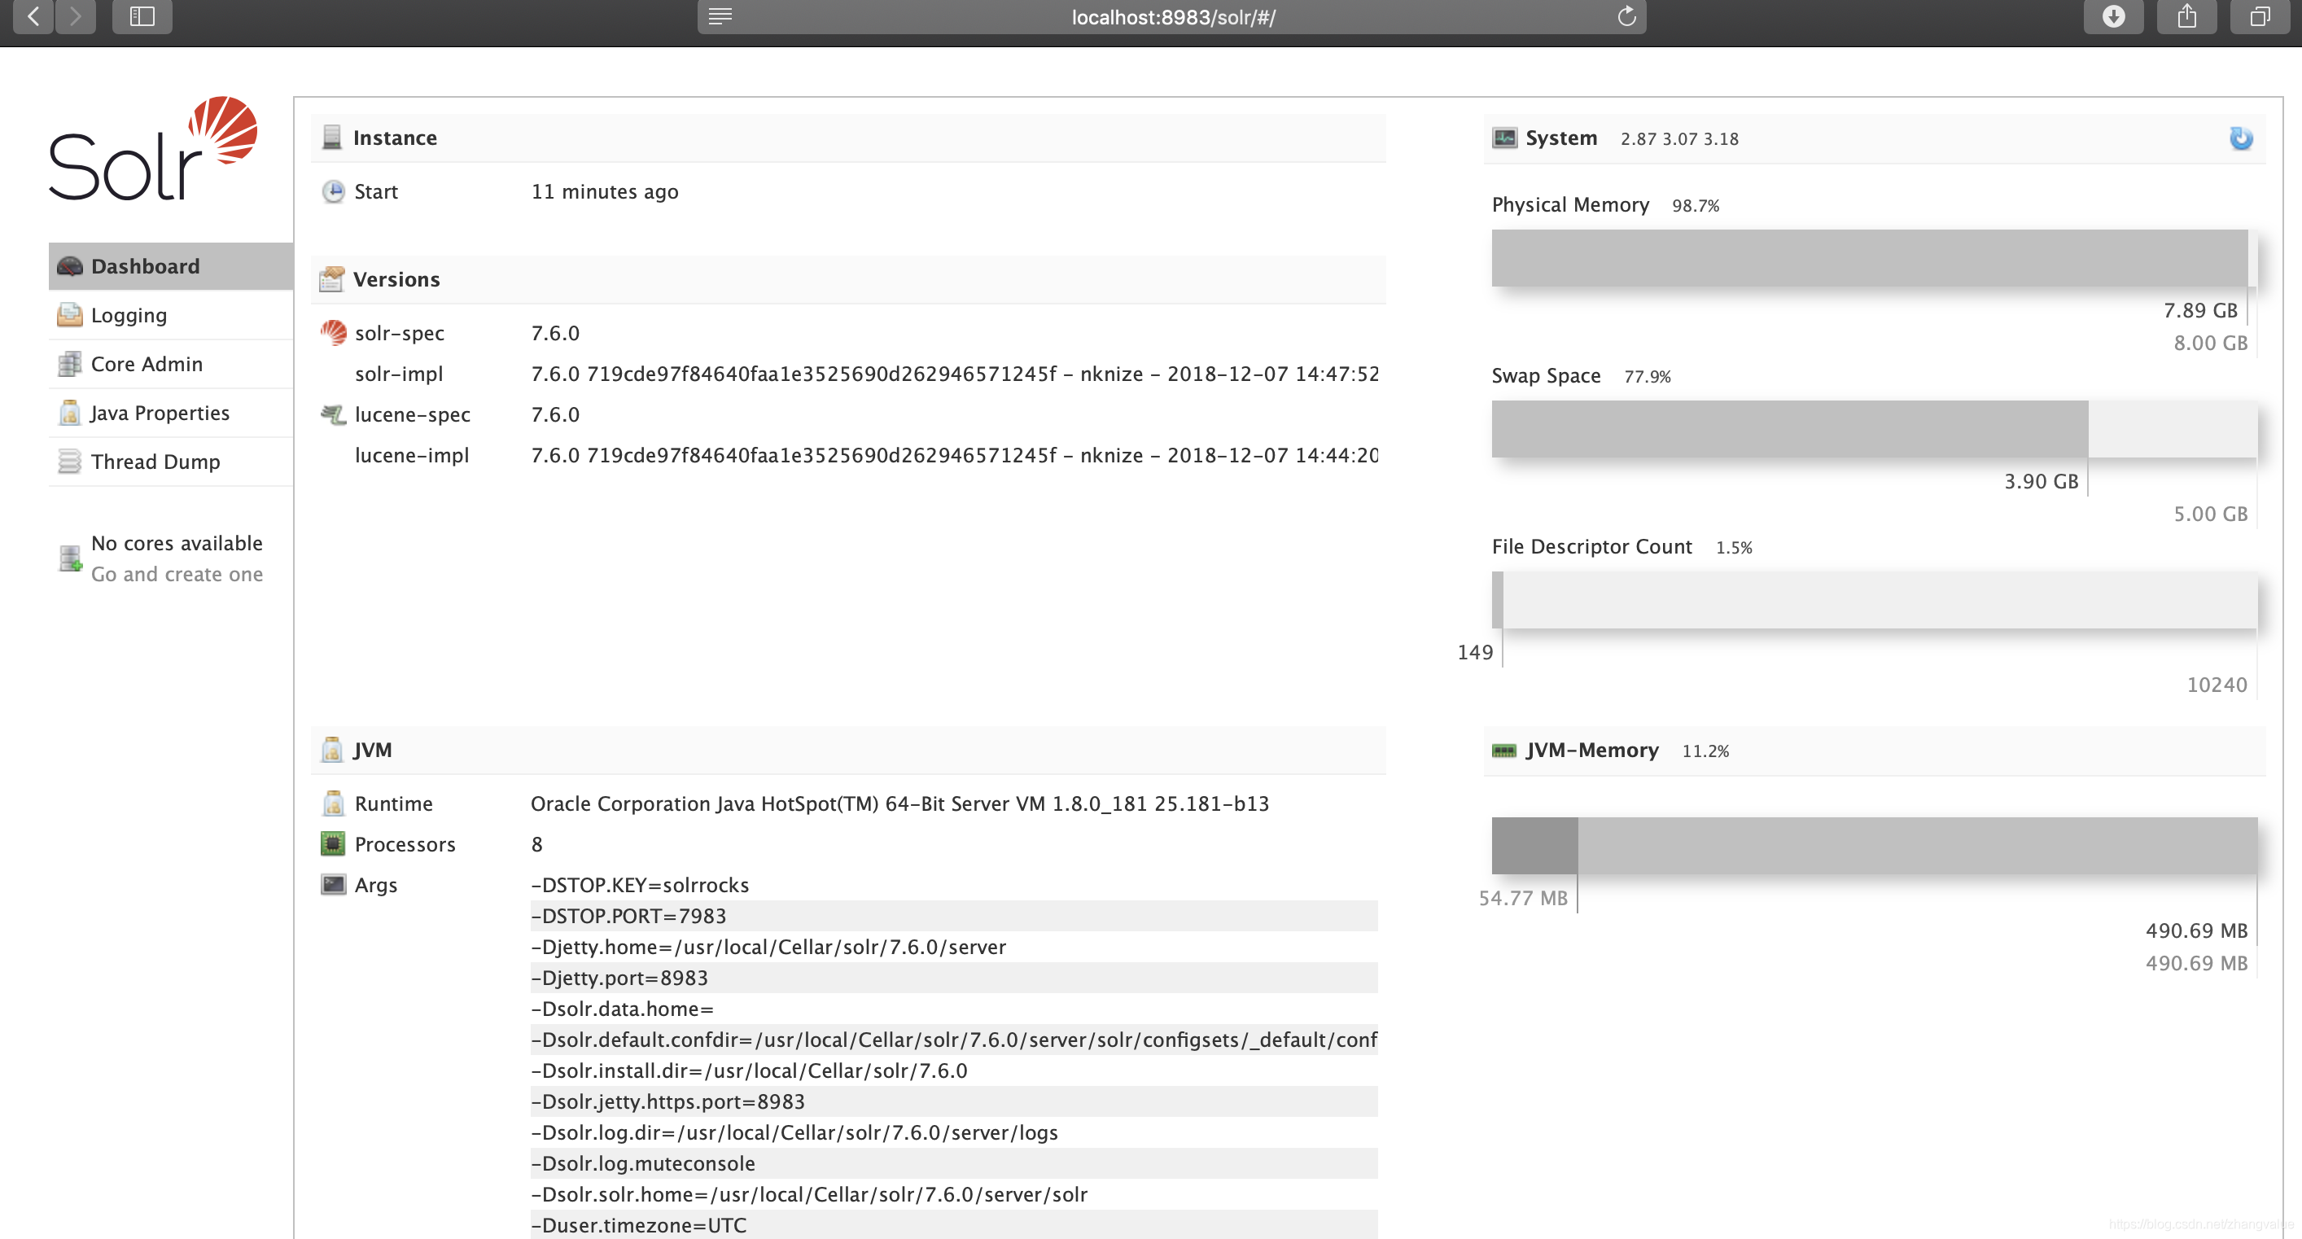Click browser forward arrow button
Image resolution: width=2302 pixels, height=1239 pixels.
(x=75, y=16)
